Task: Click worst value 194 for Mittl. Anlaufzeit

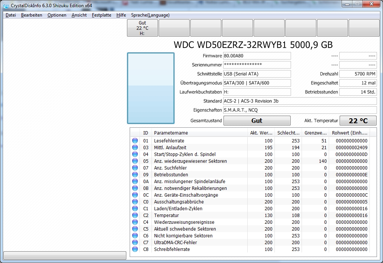Action: 296,147
